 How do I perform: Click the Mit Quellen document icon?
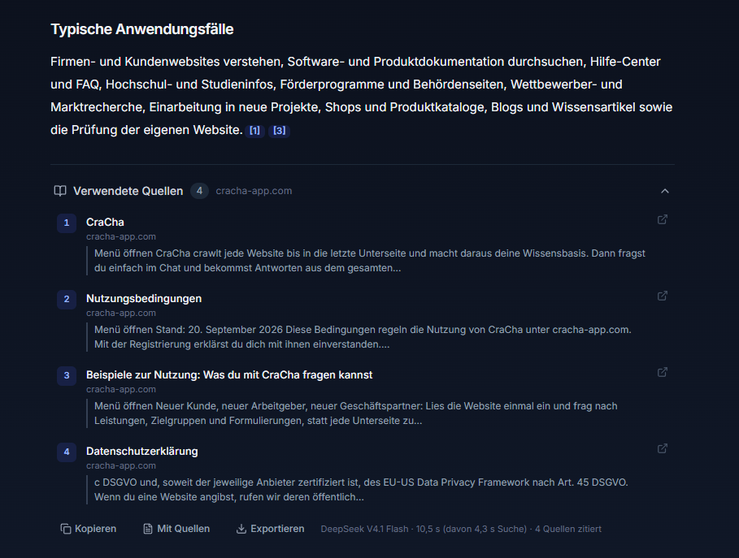coord(148,529)
